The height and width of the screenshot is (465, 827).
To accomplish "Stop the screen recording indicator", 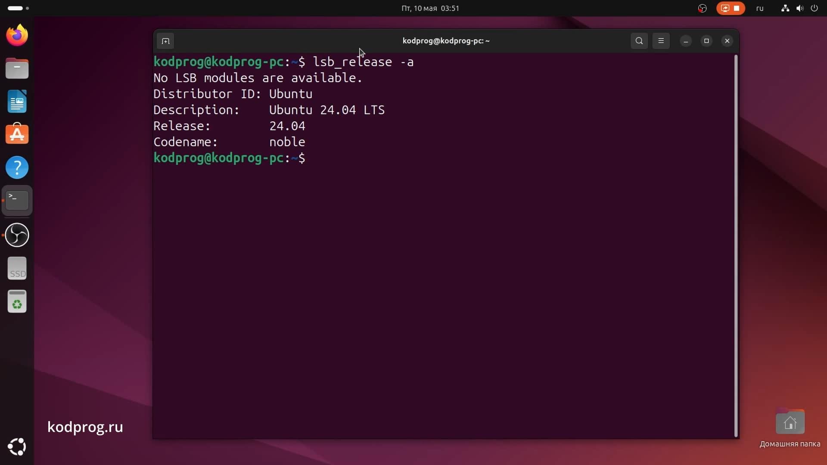I will [731, 8].
